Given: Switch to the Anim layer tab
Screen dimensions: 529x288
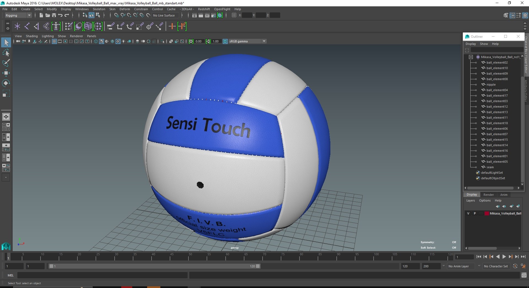Looking at the screenshot, I should click(x=504, y=195).
